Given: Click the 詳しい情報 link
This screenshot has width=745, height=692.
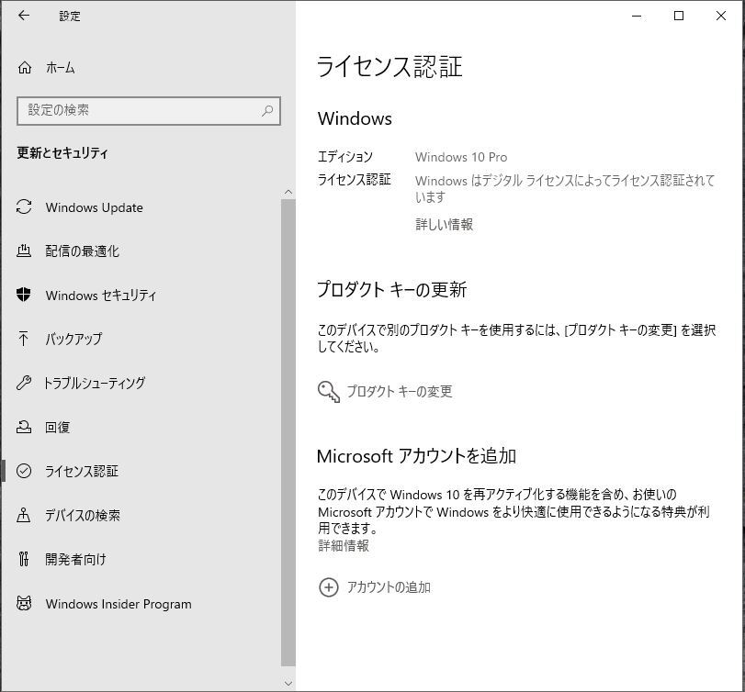Looking at the screenshot, I should (x=444, y=224).
